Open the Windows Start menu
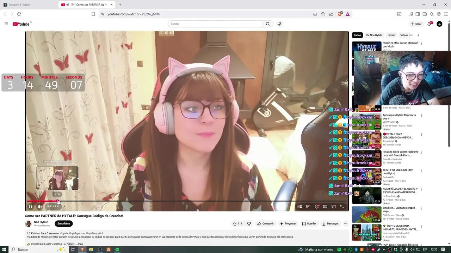Screen dimensions: 451x253 pos(4,249)
